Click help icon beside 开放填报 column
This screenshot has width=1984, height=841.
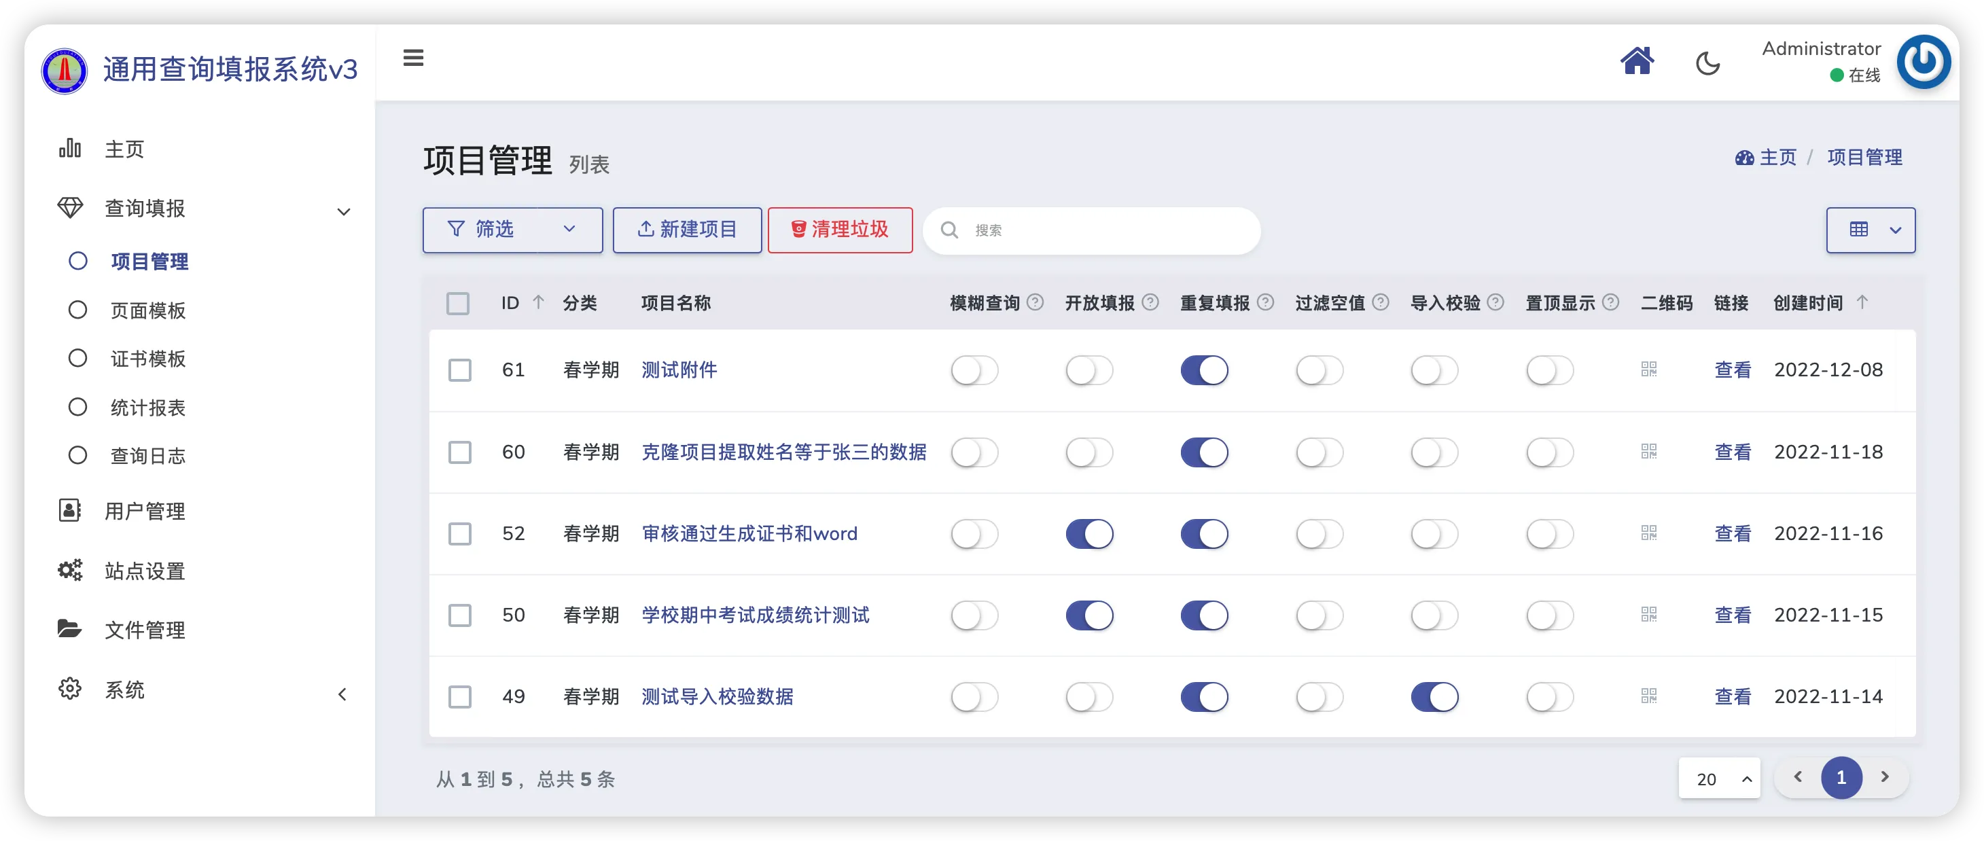[x=1150, y=302]
